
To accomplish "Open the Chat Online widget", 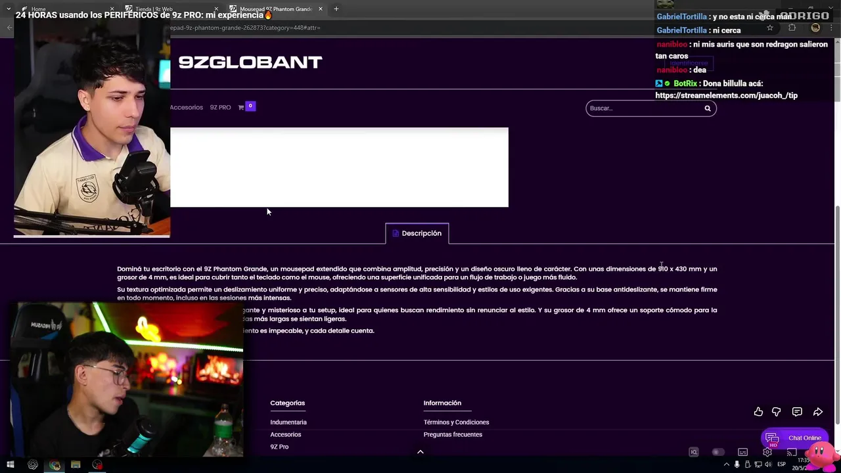I will pos(794,438).
